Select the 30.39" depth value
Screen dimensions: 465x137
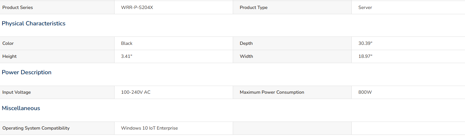365,43
